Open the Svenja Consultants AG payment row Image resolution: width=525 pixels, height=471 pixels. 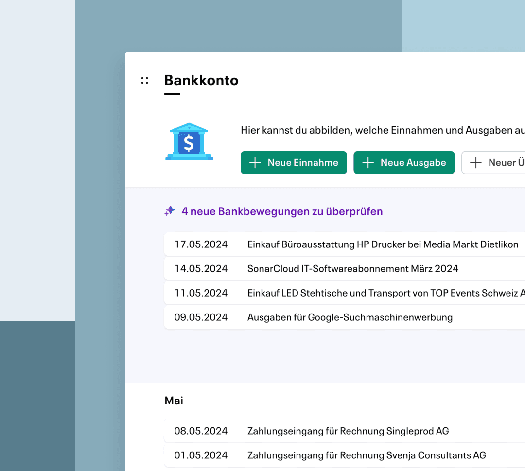click(345, 455)
